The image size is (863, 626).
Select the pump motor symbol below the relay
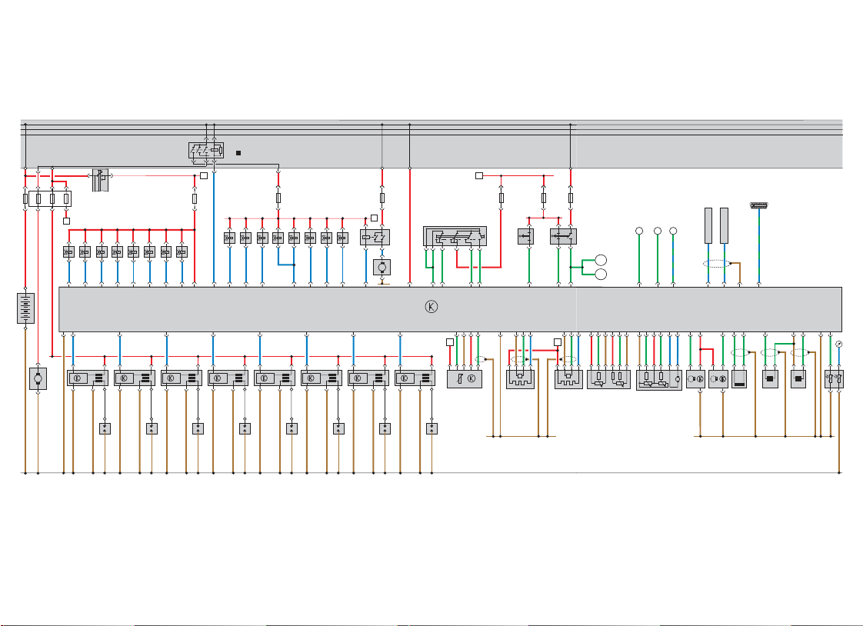pos(382,268)
